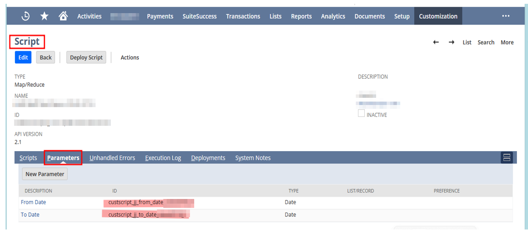This screenshot has height=232, width=528.
Task: Open the Transactions menu
Action: 243,16
